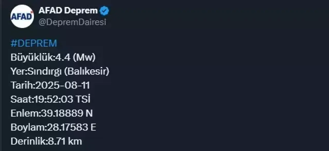This screenshot has width=329, height=151.
Task: Visit the @DepremDairesi handle
Action: pos(72,22)
